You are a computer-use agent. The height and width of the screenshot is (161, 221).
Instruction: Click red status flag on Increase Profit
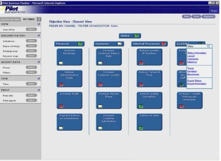[61, 106]
